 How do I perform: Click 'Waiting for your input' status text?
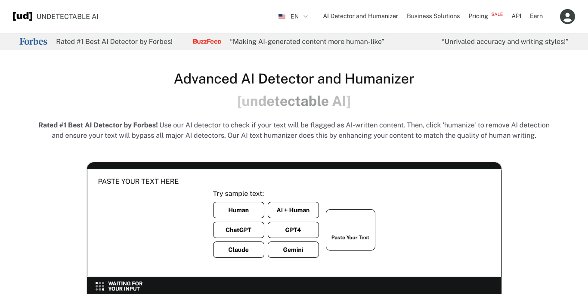(125, 286)
